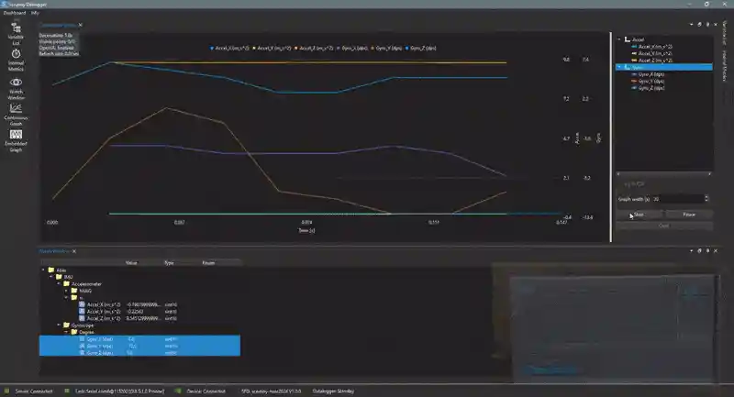Select the Watch Window tab title
The image size is (734, 397).
(55, 251)
